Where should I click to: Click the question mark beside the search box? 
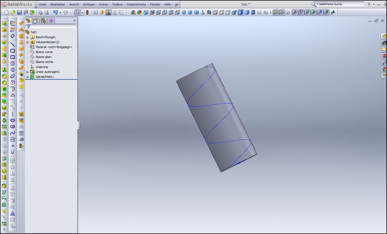(369, 4)
